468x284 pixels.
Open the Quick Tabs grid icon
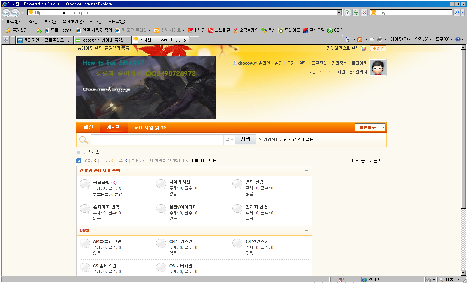coord(6,40)
